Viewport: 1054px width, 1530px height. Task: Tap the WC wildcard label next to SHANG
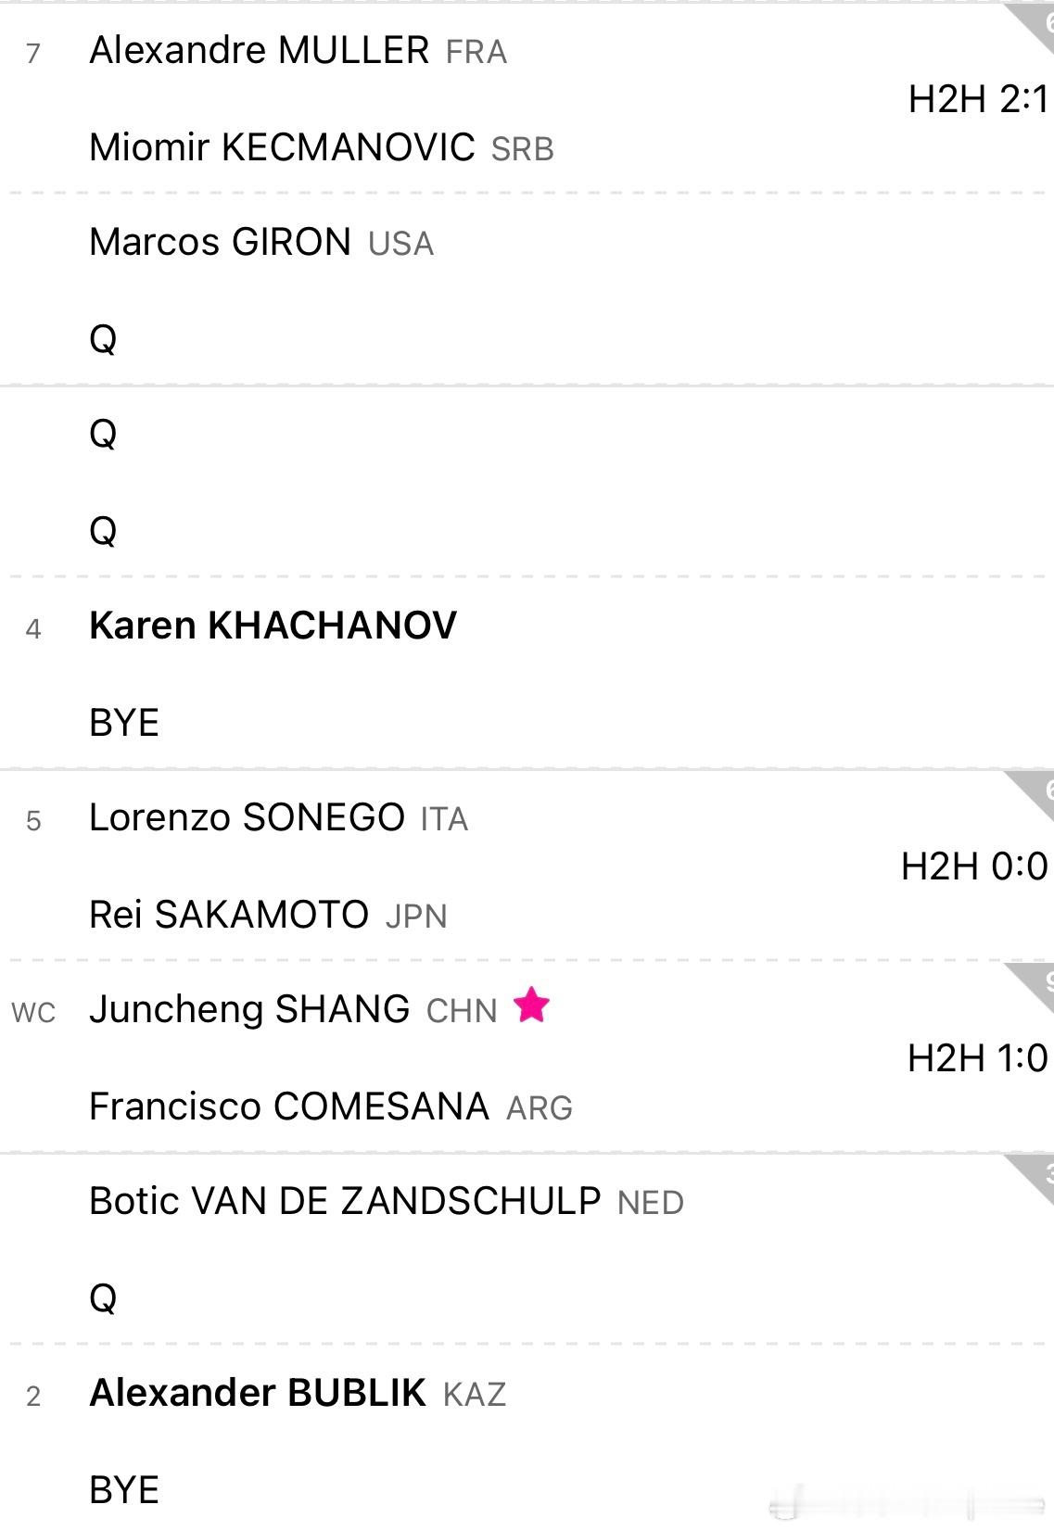pos(33,1012)
